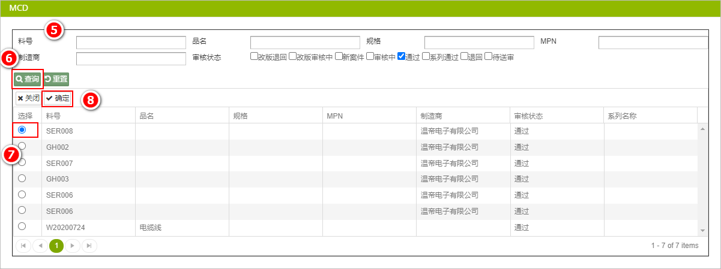
Task: Go to the first page of results
Action: tap(23, 246)
